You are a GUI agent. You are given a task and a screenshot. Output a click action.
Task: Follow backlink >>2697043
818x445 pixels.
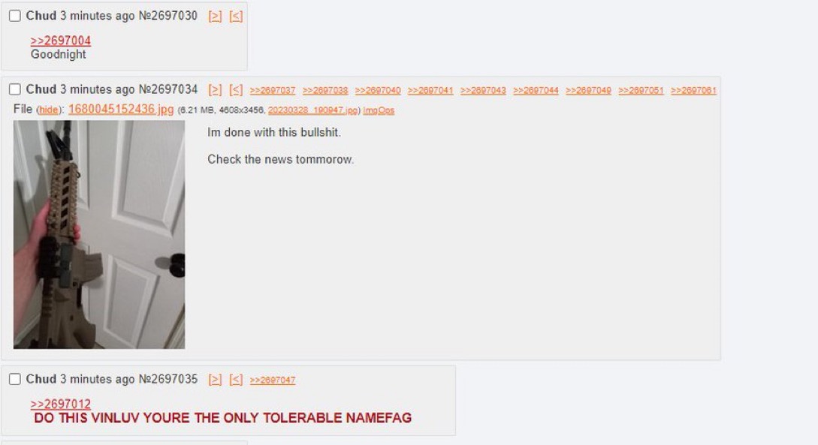[x=483, y=90]
